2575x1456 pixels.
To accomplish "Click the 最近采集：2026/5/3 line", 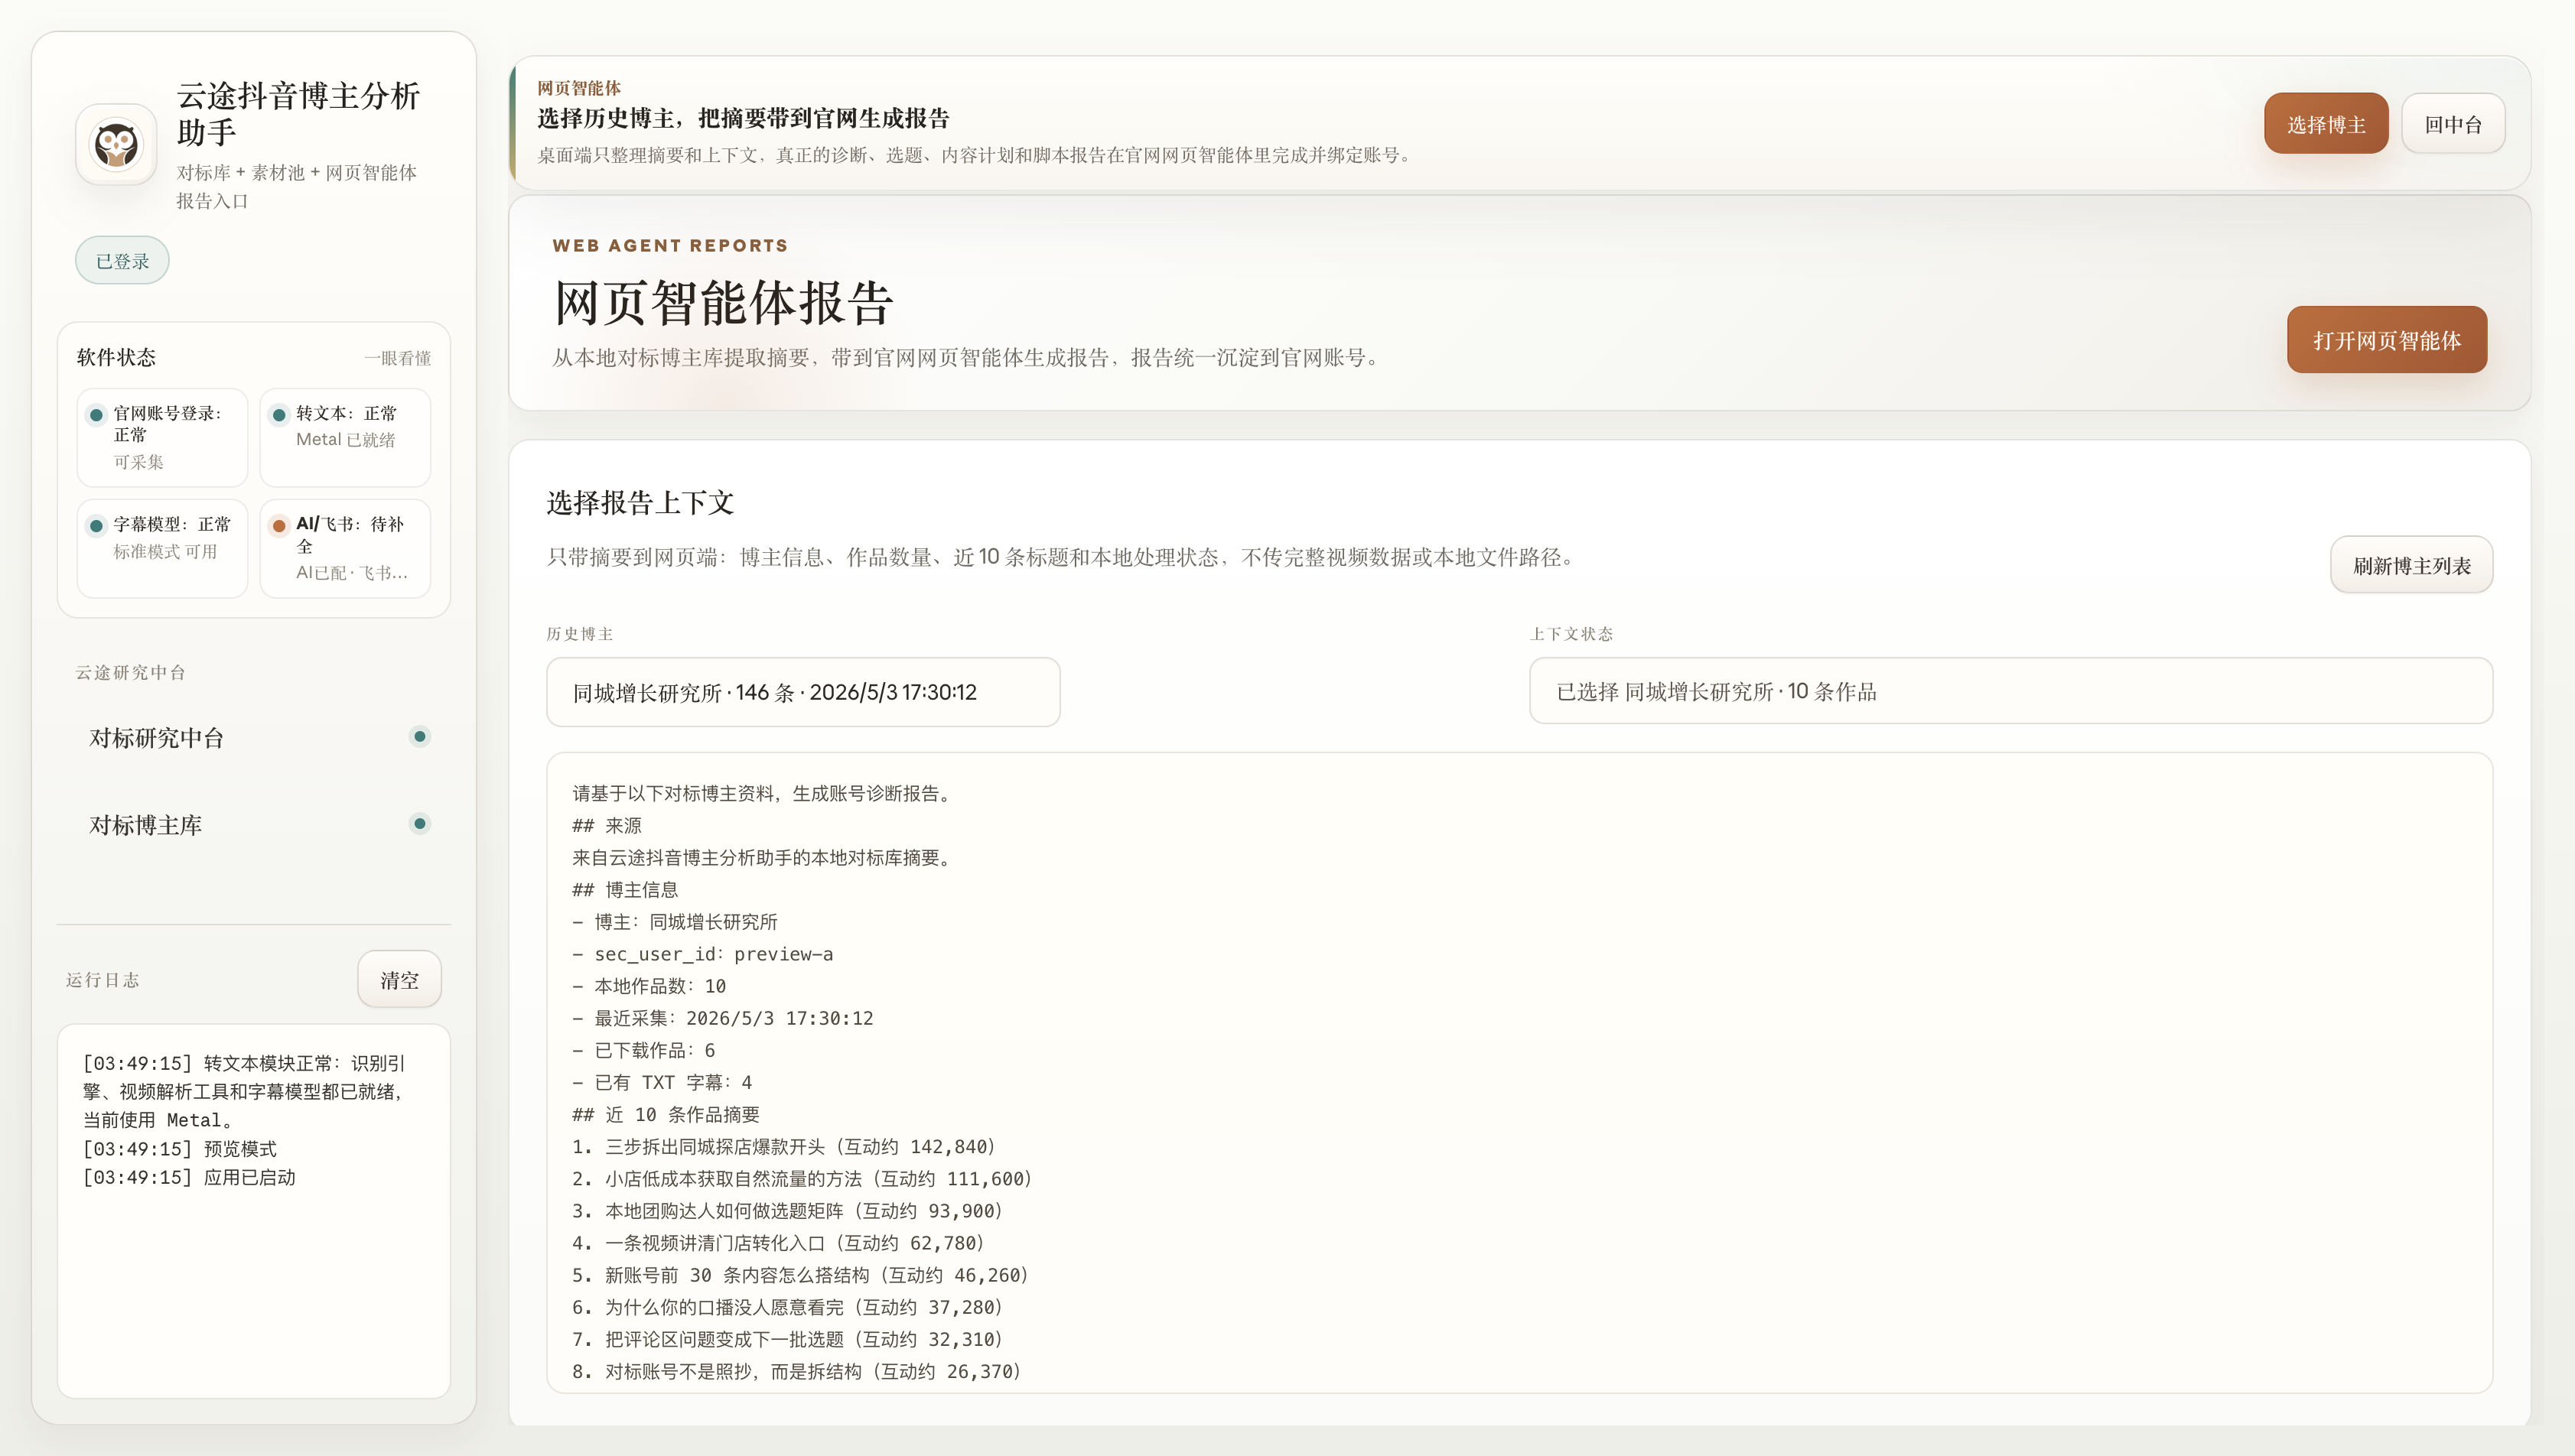I will [x=722, y=1018].
